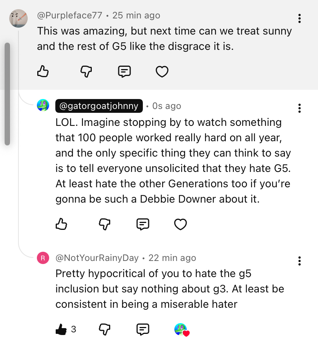Open the options menu for Purpleface77's comment
The width and height of the screenshot is (318, 345).
(x=299, y=18)
